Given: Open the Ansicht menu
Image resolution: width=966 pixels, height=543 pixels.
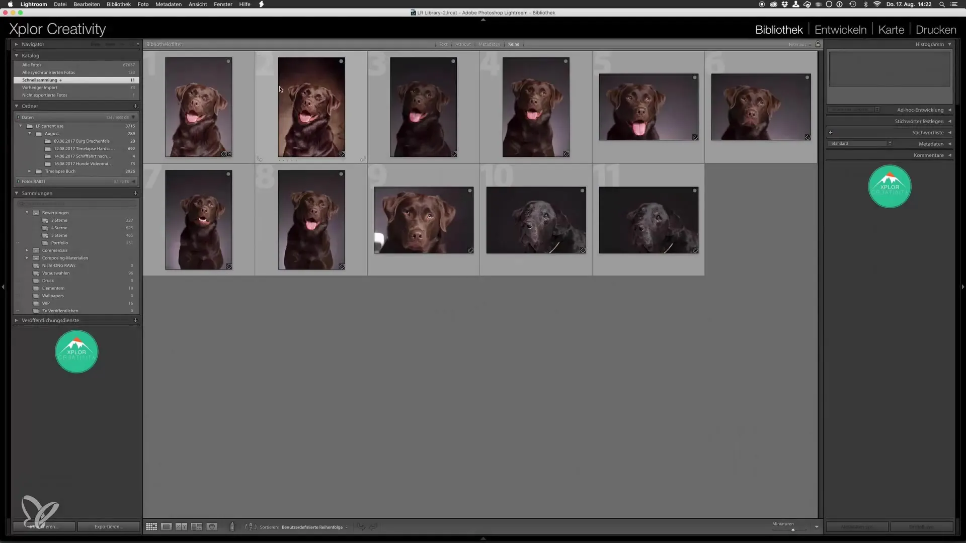Looking at the screenshot, I should tap(198, 4).
